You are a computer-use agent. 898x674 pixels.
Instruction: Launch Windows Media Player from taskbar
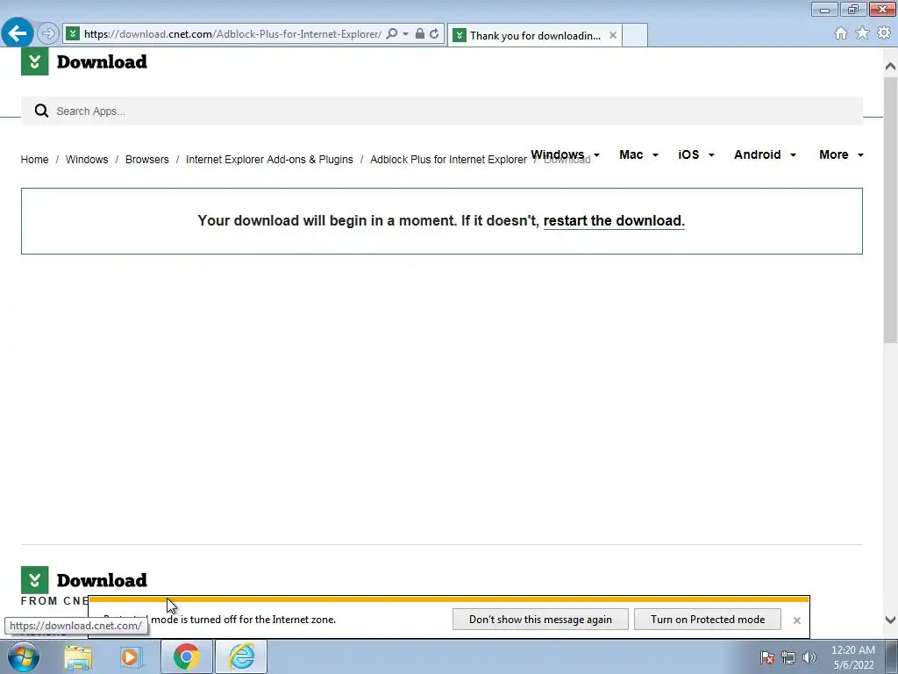[x=130, y=656]
